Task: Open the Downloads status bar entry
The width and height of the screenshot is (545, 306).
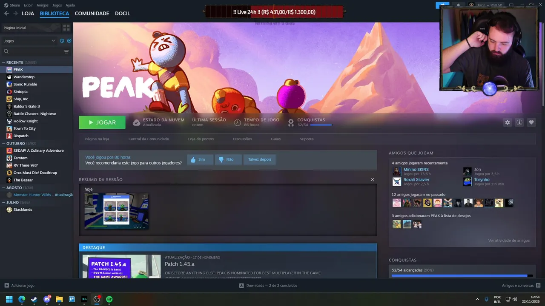Action: coord(268,286)
